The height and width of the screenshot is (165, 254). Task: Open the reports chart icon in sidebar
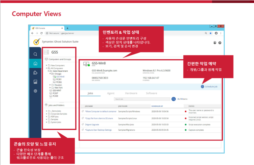[35, 82]
